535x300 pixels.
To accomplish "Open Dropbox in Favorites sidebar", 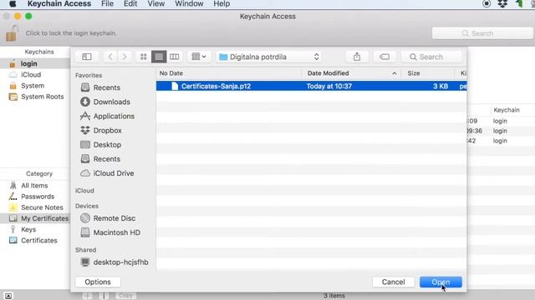I will click(107, 130).
